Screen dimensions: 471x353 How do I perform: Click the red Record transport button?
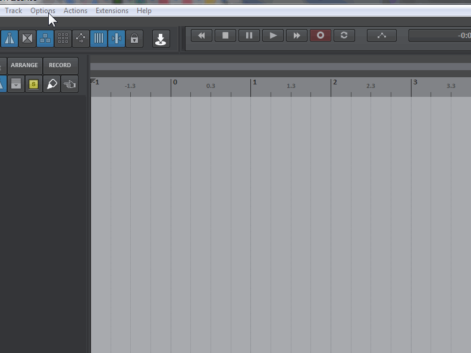point(321,36)
